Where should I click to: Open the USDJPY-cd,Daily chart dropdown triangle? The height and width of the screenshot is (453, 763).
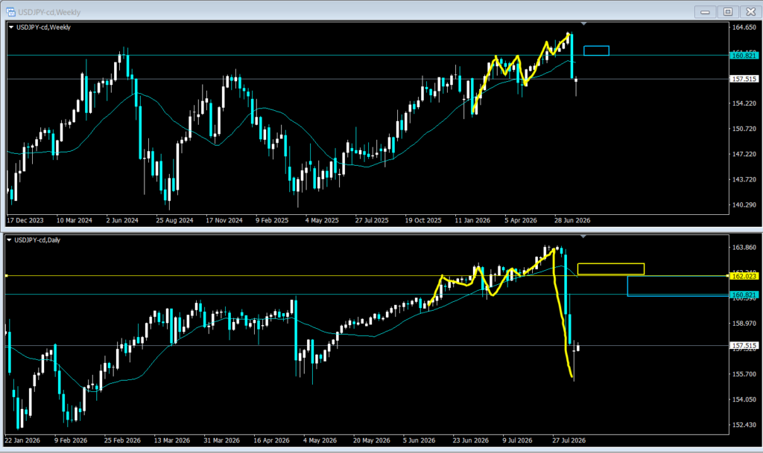pyautogui.click(x=9, y=240)
